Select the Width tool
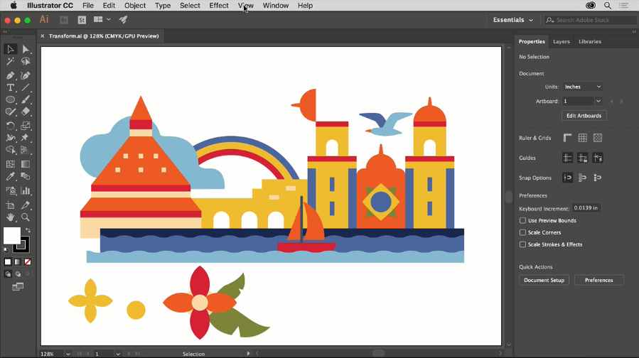Viewport: 639px width, 358px height. pyautogui.click(x=10, y=138)
